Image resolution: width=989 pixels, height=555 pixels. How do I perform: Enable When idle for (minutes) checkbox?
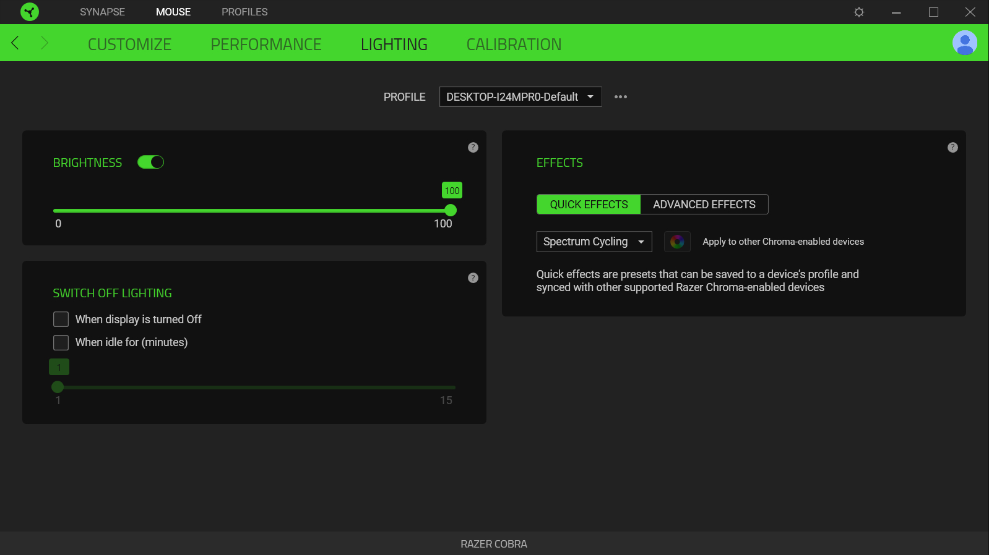61,342
